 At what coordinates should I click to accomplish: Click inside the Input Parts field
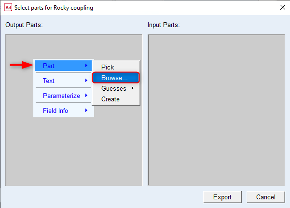coord(216,110)
